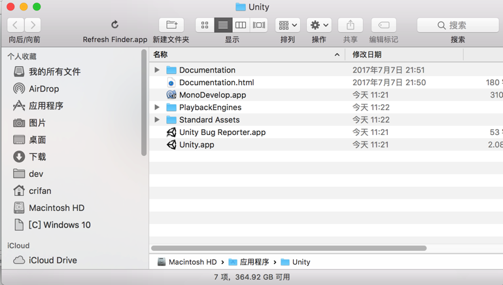This screenshot has width=503, height=285.
Task: Expand the Documentation folder triangle
Action: click(x=157, y=69)
